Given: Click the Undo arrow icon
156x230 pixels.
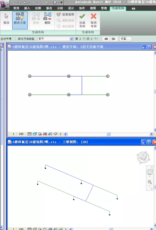Looking at the screenshot, I should (25, 3).
